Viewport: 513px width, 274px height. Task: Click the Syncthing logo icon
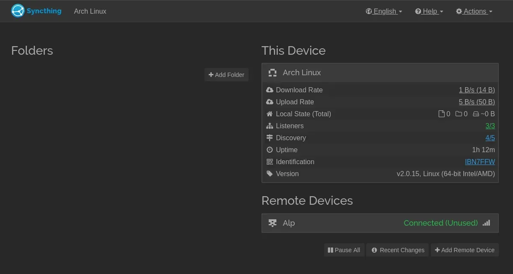click(18, 11)
